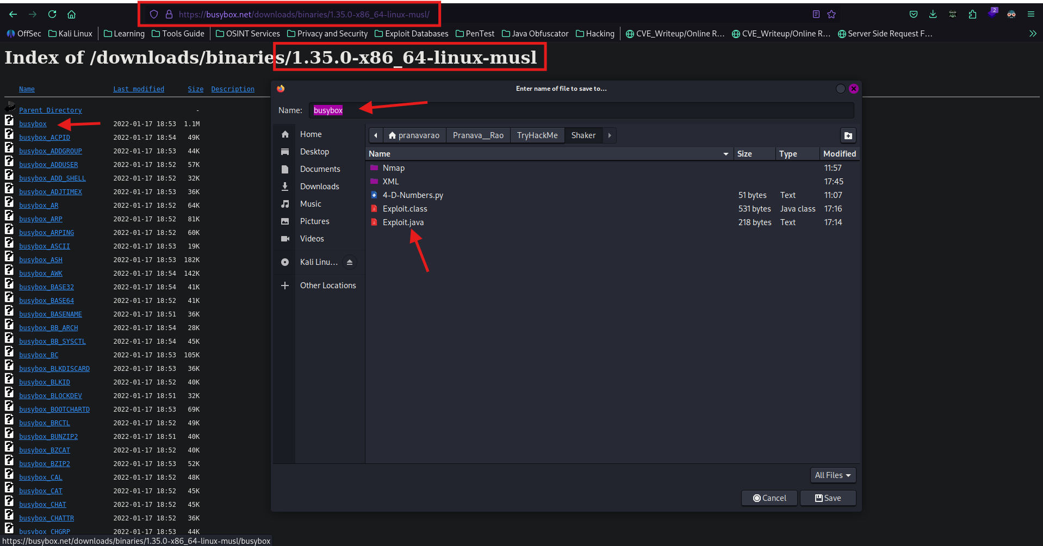
Task: Sort files by Modified column header
Action: coord(839,154)
